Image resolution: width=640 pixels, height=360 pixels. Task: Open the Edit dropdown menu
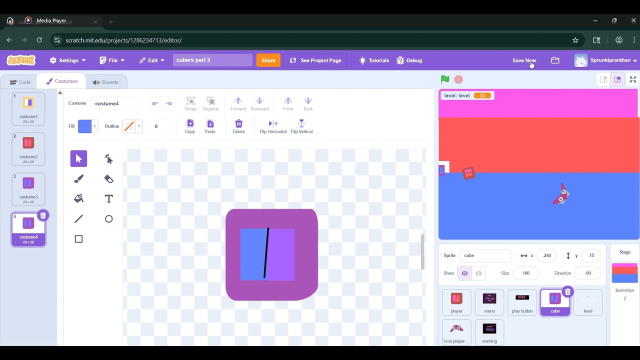coord(152,60)
